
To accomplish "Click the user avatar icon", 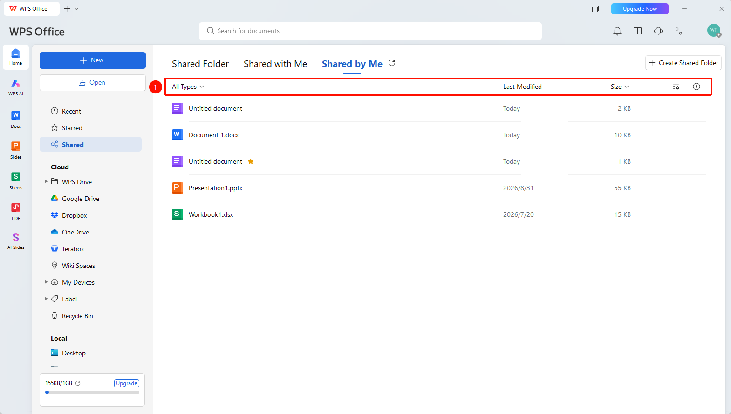I will click(x=714, y=31).
